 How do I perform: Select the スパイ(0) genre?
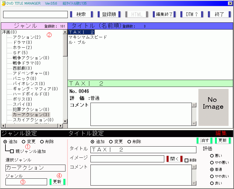click(x=22, y=104)
